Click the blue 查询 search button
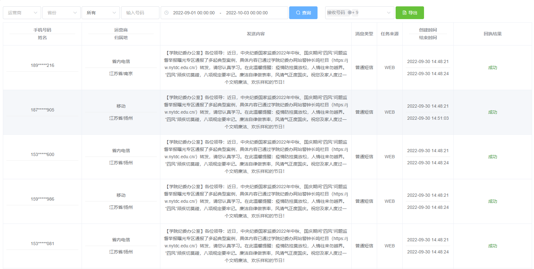534x269 pixels. [x=303, y=13]
